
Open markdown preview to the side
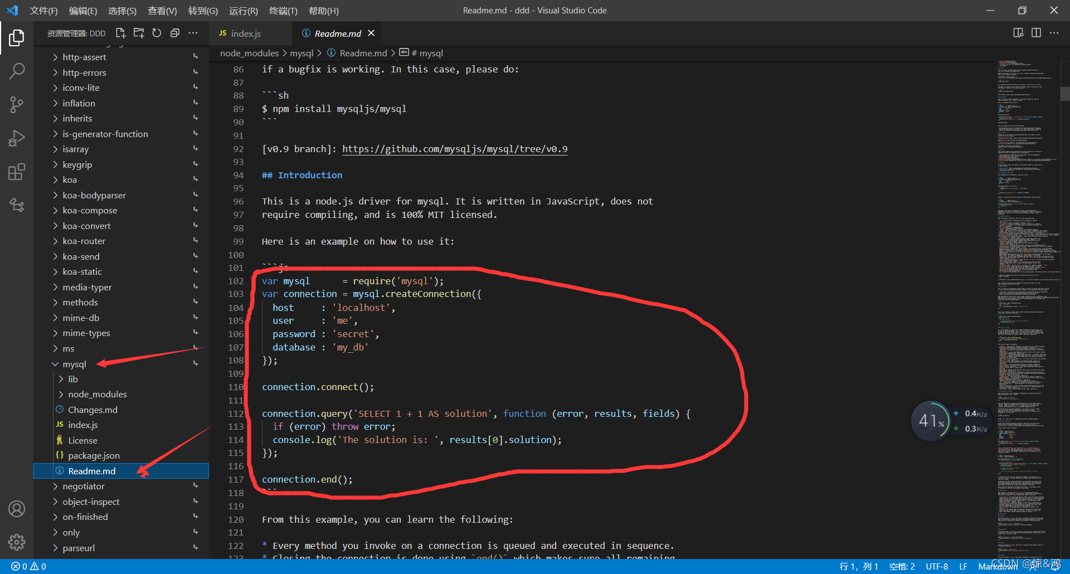click(x=1018, y=33)
